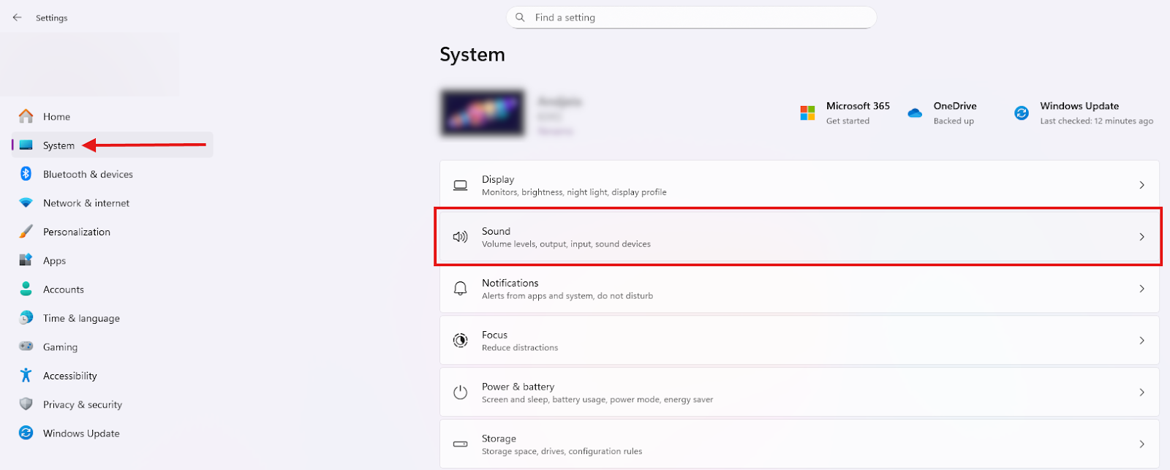
Task: Open Bluetooth & devices in sidebar
Action: (88, 175)
